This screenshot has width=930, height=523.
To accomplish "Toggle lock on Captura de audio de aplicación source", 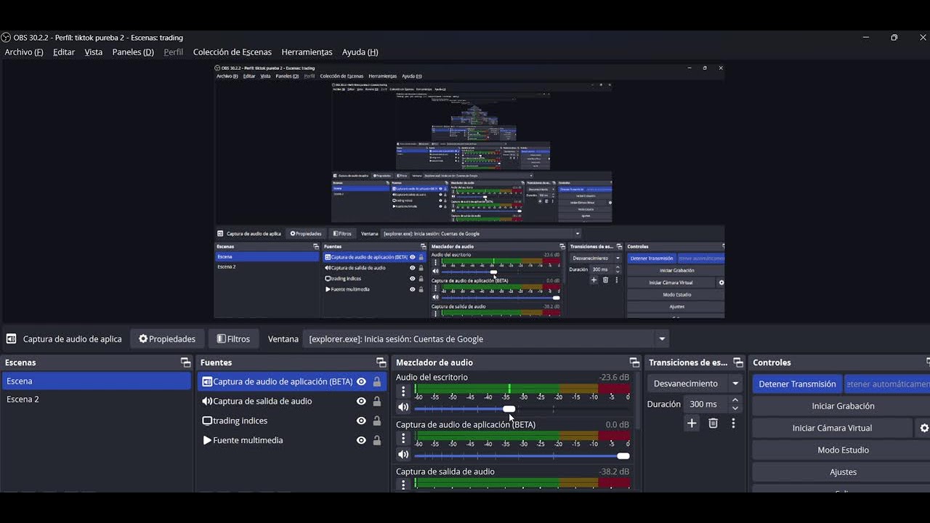I will coord(376,381).
